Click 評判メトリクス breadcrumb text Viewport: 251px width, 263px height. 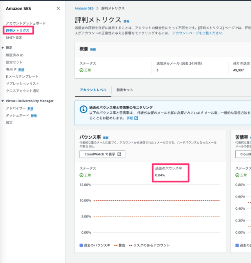pyautogui.click(x=113, y=8)
